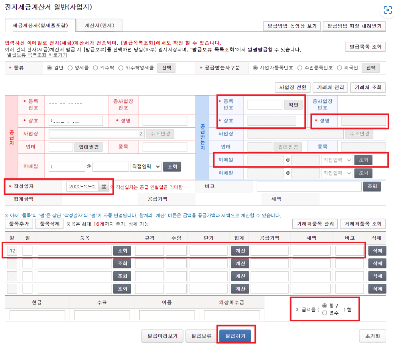Open 거래처품목 조회
The image size is (394, 348).
click(363, 224)
